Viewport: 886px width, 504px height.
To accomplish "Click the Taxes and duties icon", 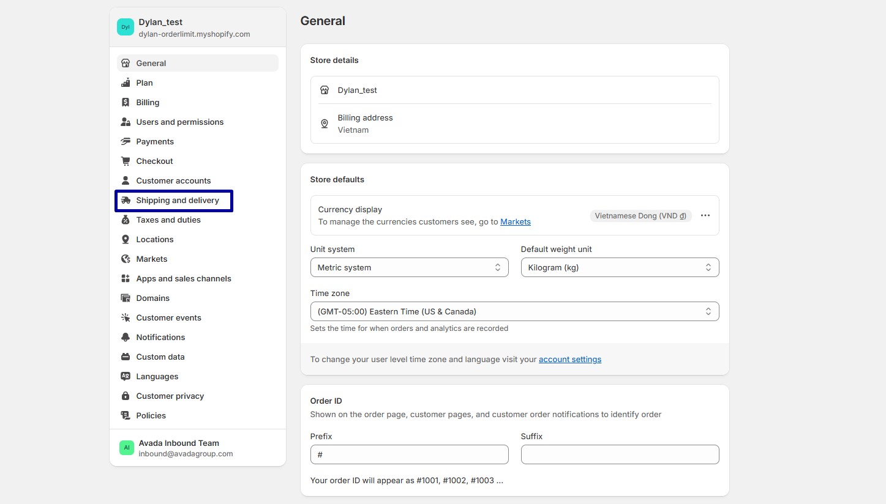I will point(126,220).
